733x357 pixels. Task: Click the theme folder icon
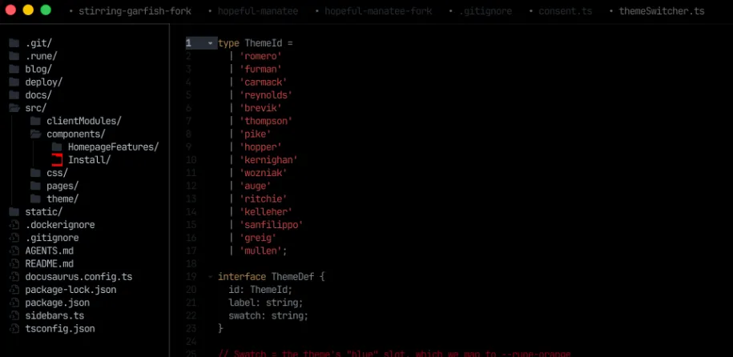pos(35,199)
